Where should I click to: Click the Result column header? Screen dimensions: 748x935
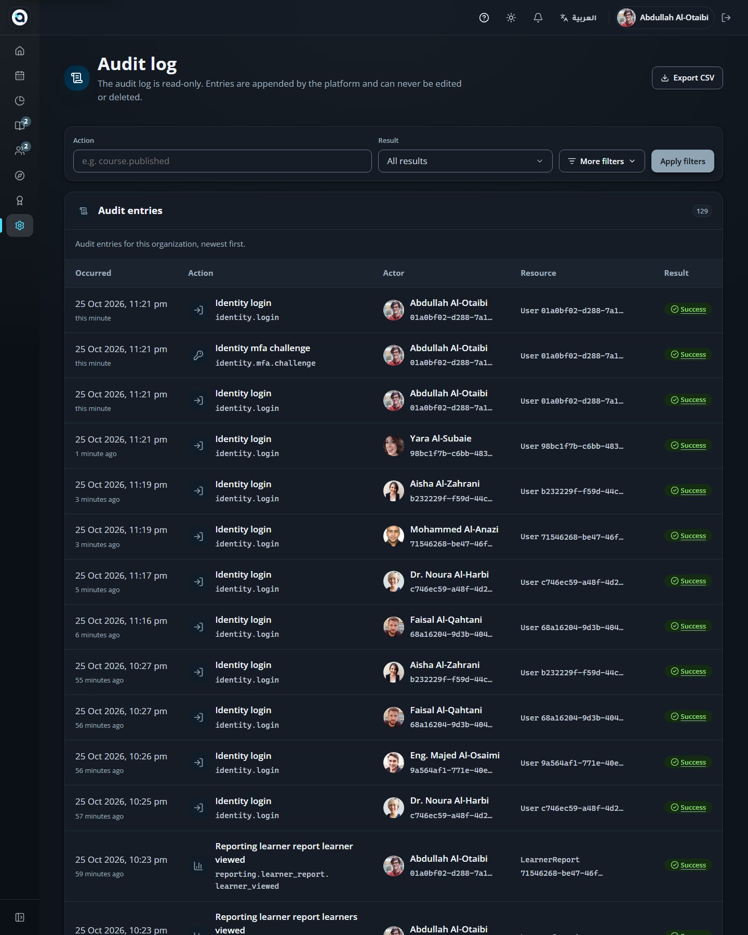point(676,273)
